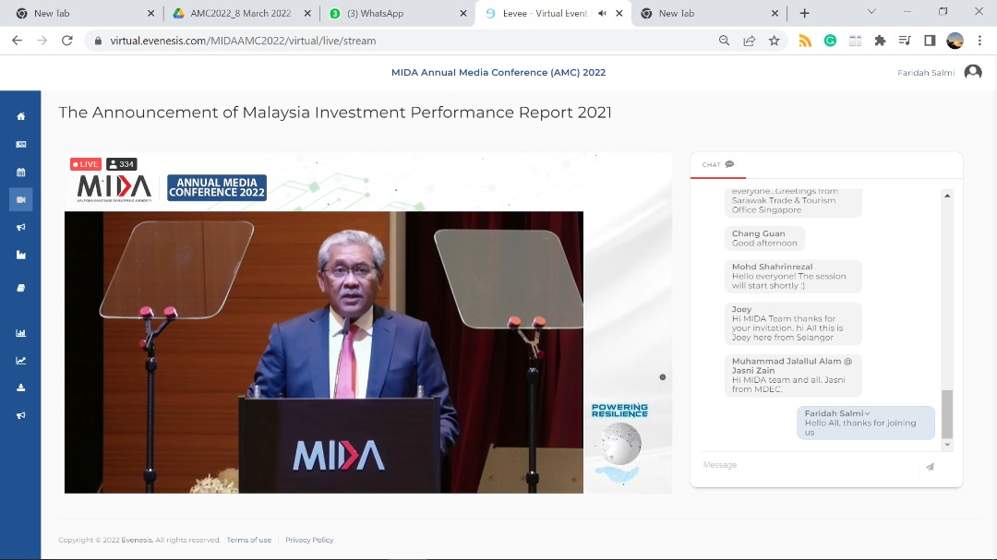
Task: Open the line graph icon in the sidebar
Action: pos(21,361)
